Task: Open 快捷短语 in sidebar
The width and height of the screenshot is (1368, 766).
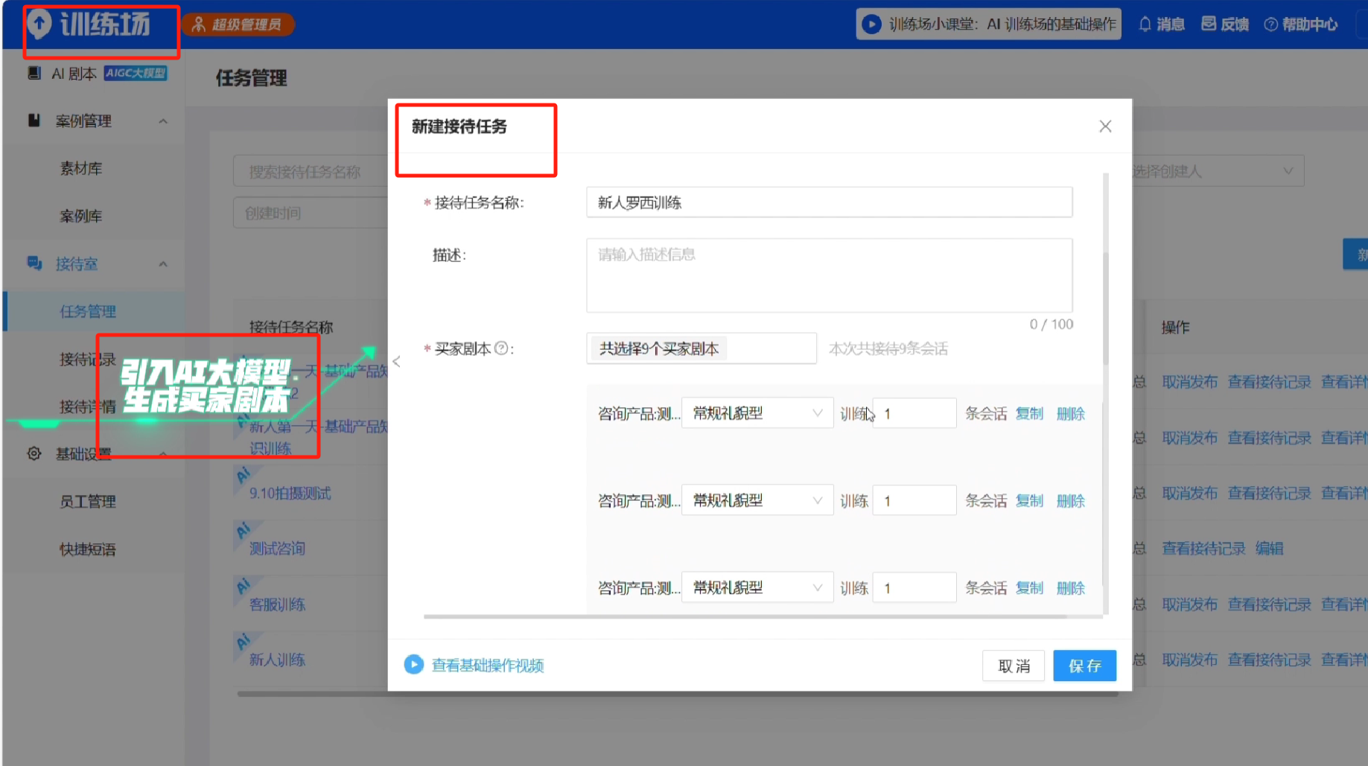Action: click(88, 549)
